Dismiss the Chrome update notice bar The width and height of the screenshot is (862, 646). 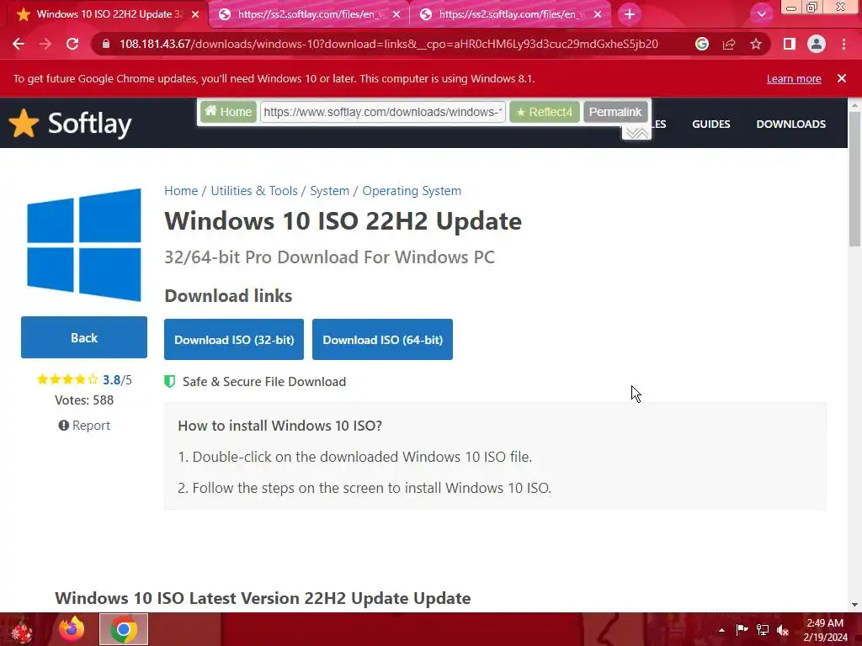[x=842, y=78]
